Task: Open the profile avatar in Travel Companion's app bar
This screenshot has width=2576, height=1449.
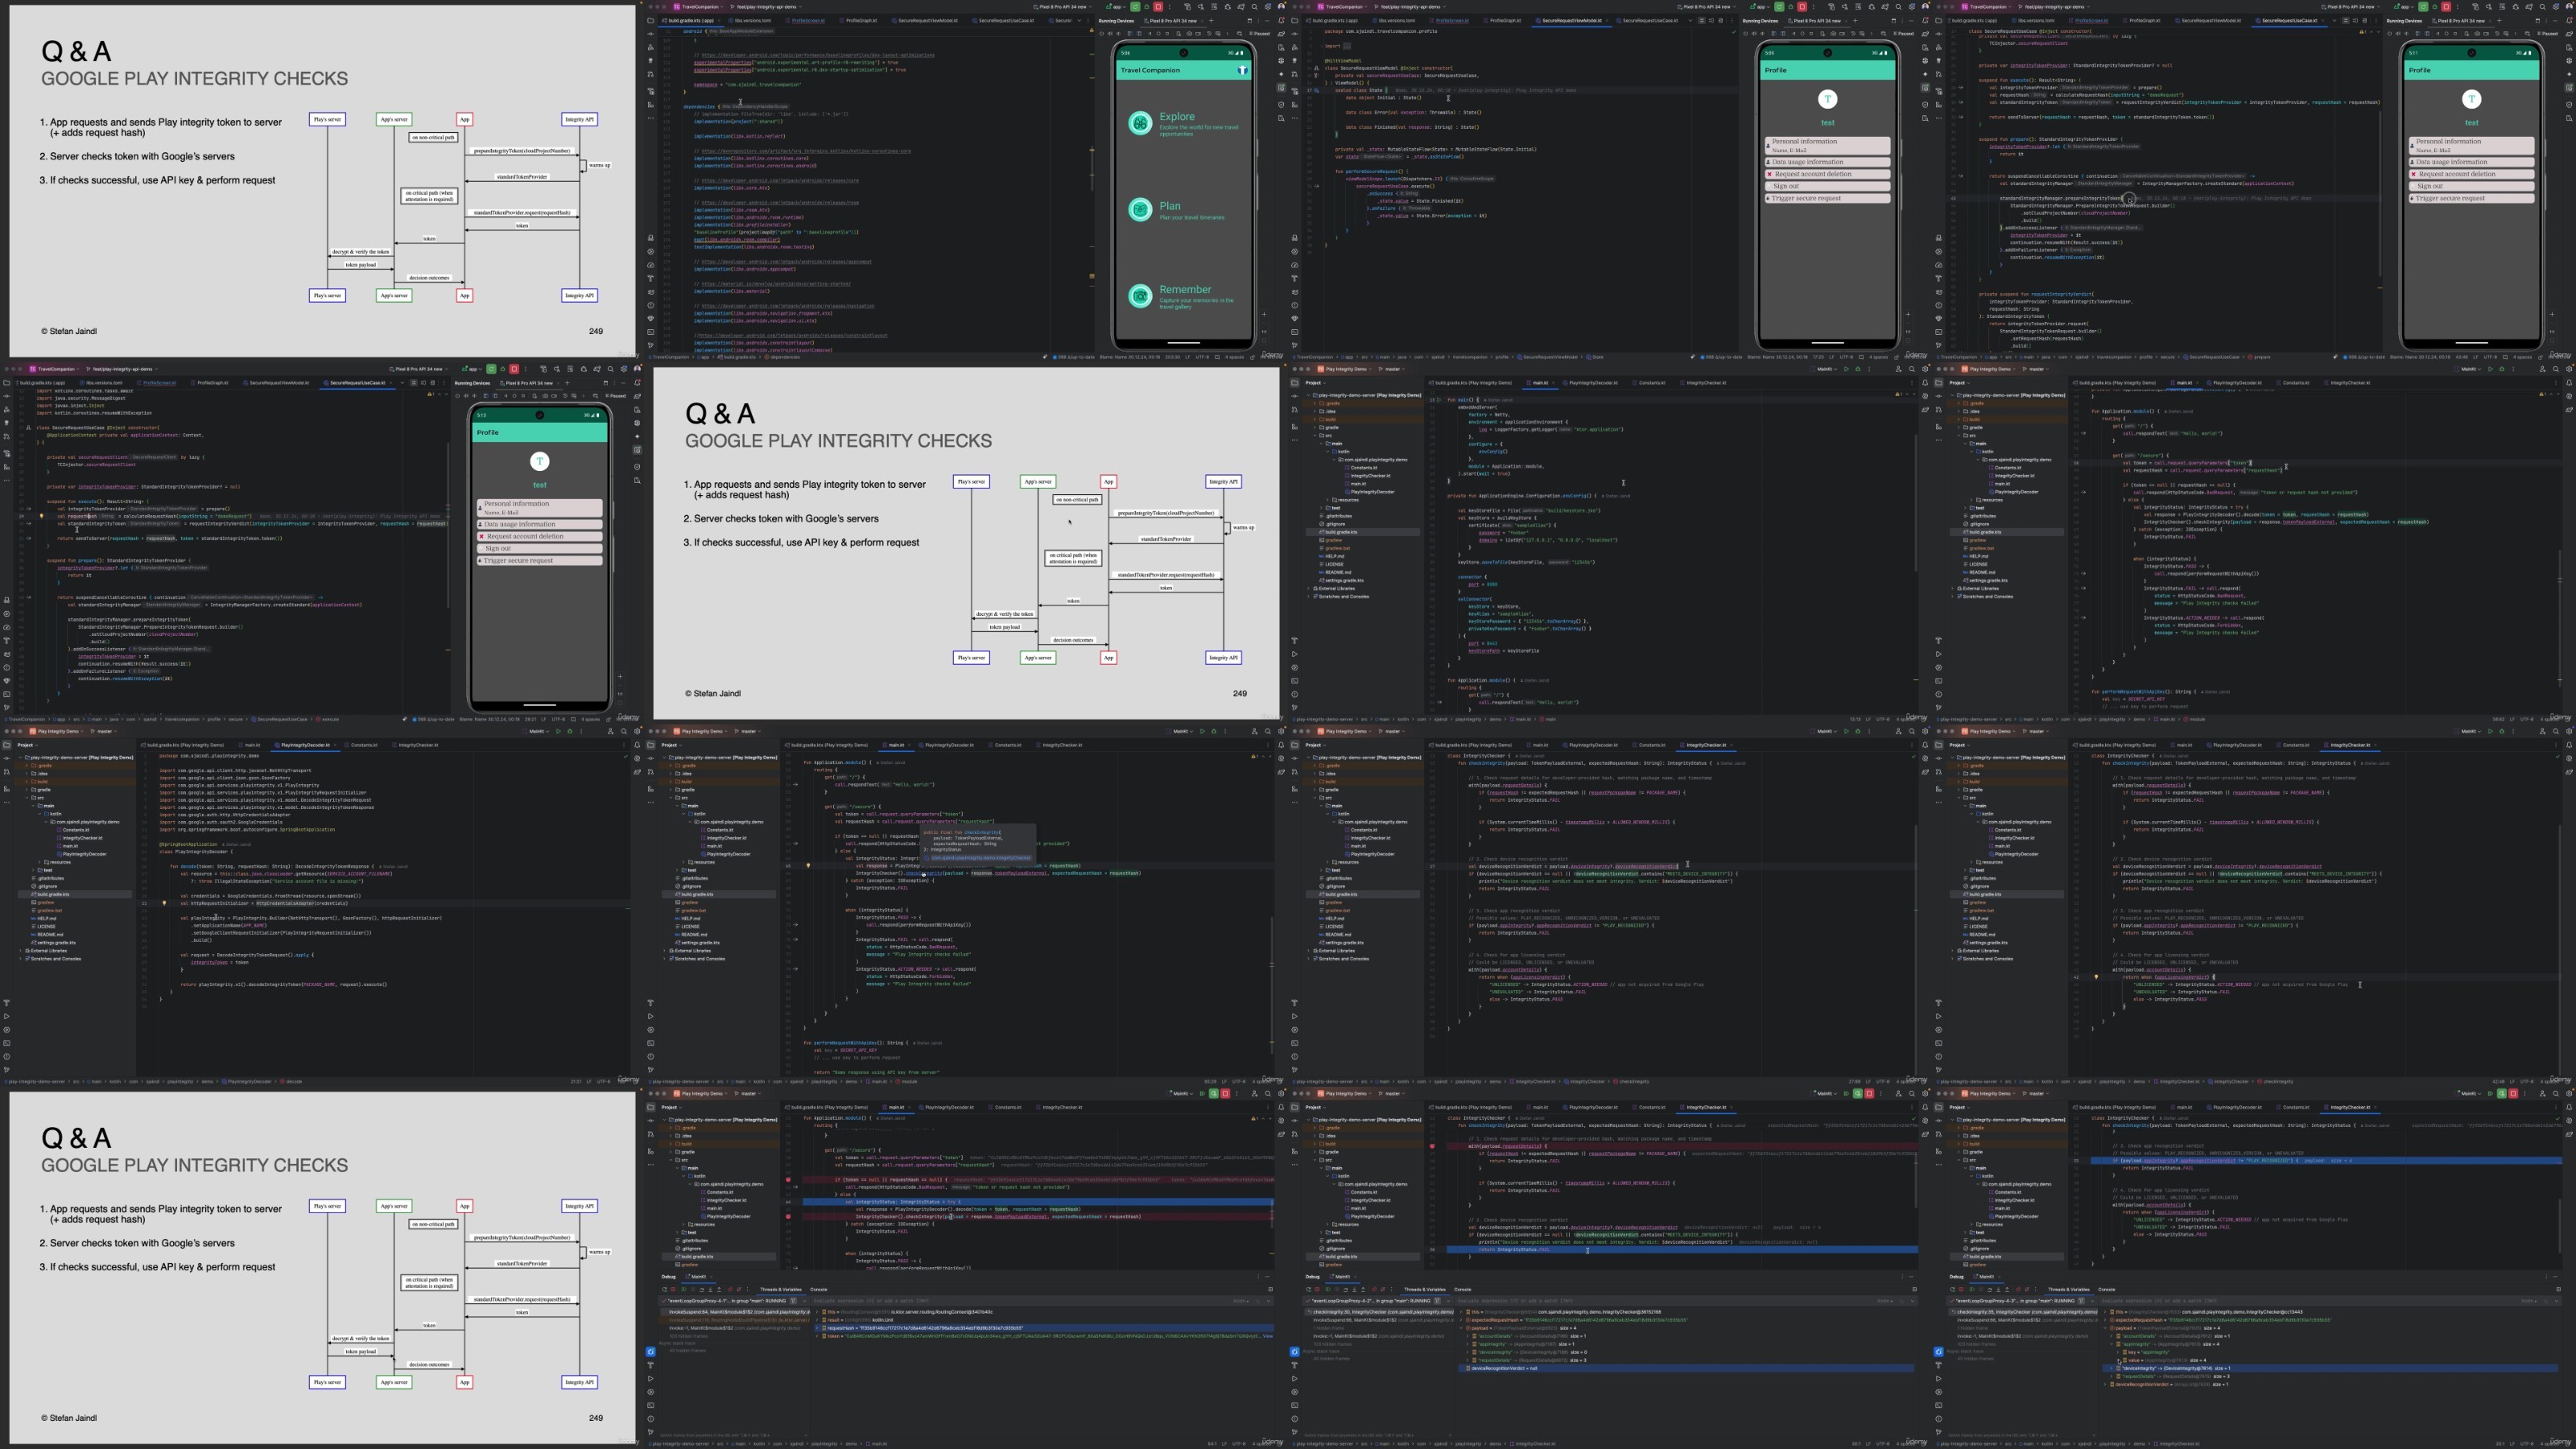Action: tap(1242, 70)
